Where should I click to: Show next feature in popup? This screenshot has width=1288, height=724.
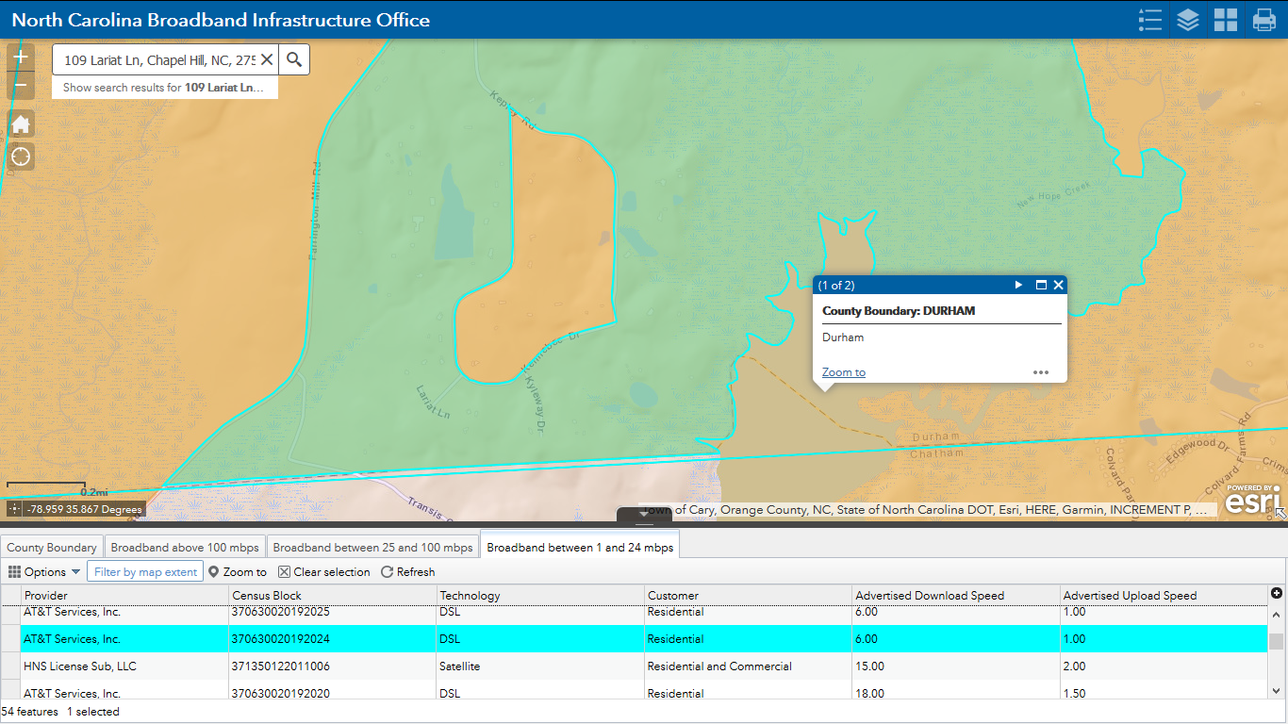(x=1018, y=285)
